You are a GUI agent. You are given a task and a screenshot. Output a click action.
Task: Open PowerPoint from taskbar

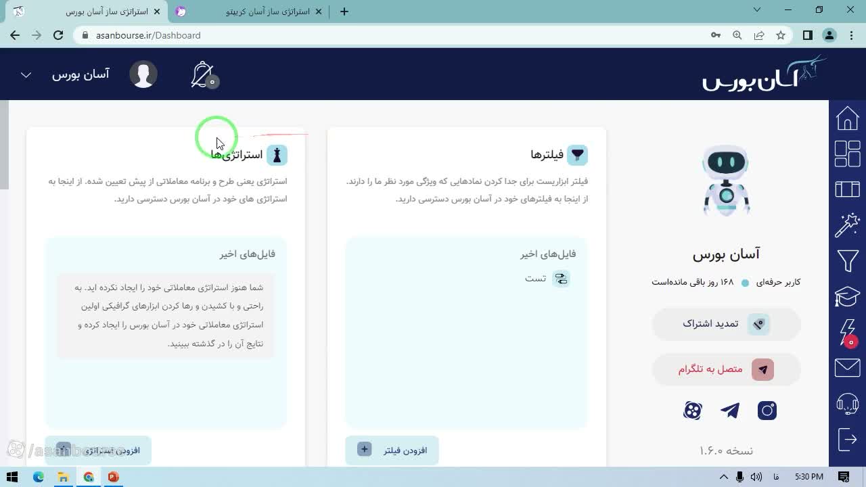[113, 477]
